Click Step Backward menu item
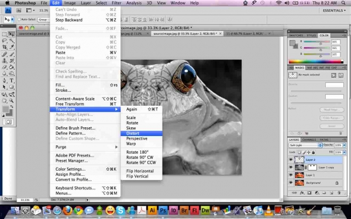 85,20
